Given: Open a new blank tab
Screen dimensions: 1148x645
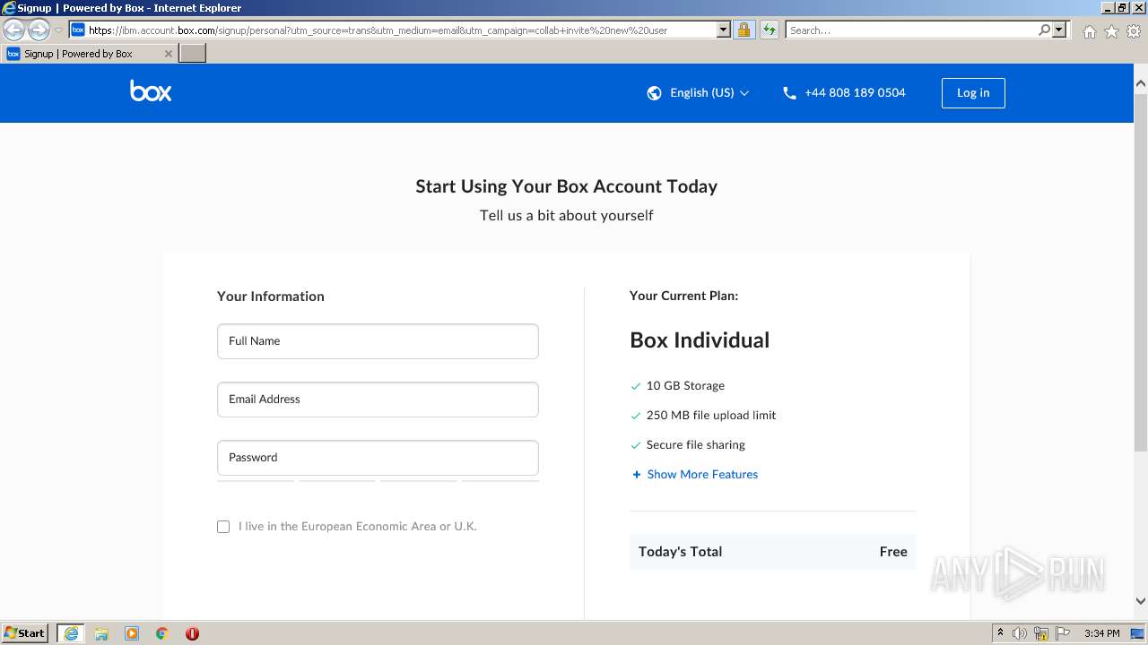Looking at the screenshot, I should [x=193, y=54].
